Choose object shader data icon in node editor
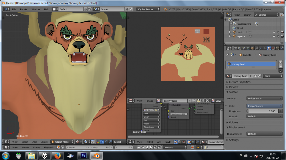This screenshot has height=160, width=286. click(x=189, y=142)
